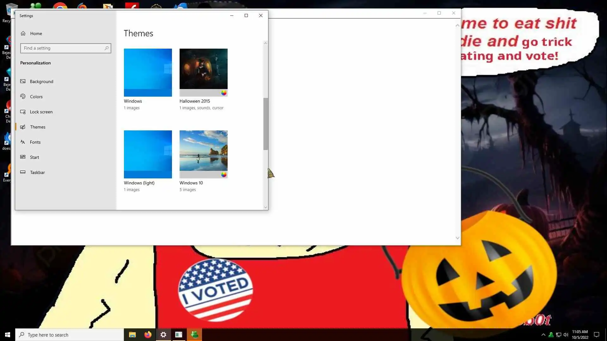Viewport: 607px width, 341px height.
Task: Open Start menu personalization settings
Action: 34,157
